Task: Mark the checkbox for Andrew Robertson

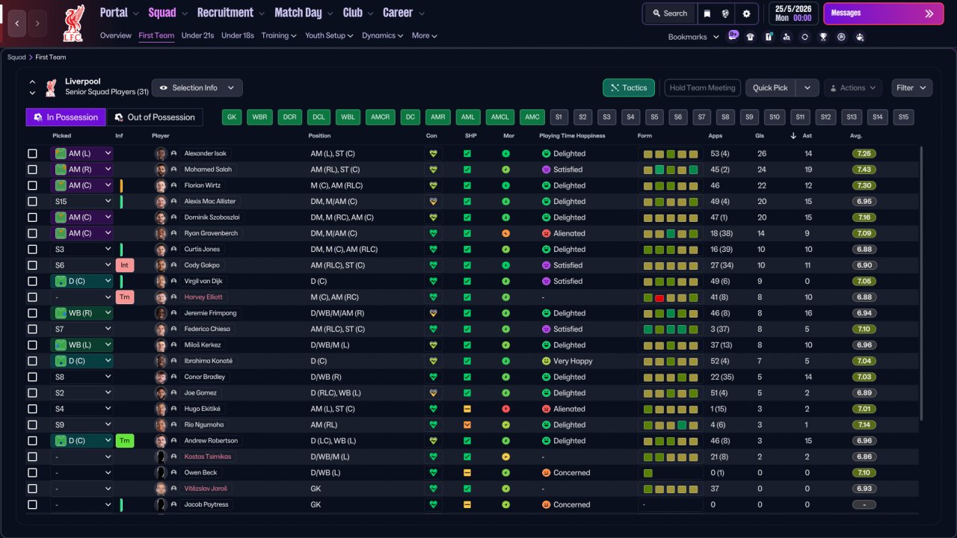Action: (32, 441)
